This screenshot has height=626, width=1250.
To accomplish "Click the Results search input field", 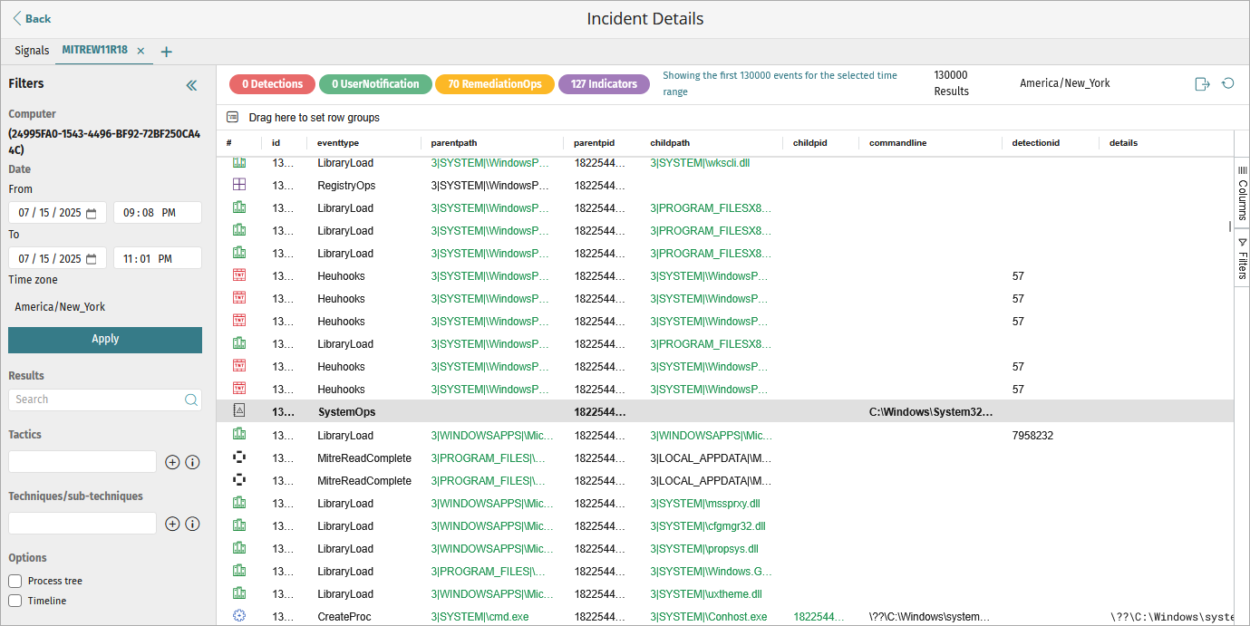I will click(x=95, y=400).
